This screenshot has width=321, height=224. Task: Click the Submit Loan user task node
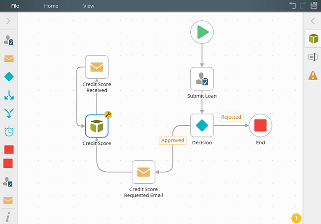tap(202, 79)
